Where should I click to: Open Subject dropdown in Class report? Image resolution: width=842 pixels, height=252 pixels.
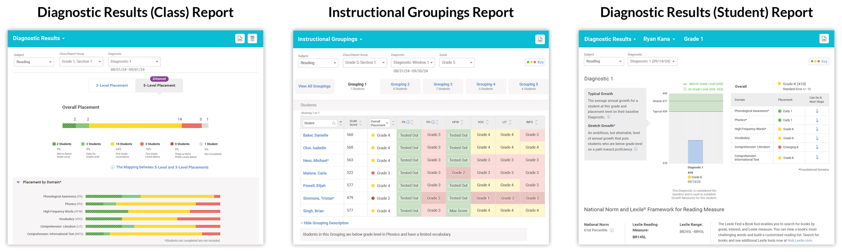34,62
